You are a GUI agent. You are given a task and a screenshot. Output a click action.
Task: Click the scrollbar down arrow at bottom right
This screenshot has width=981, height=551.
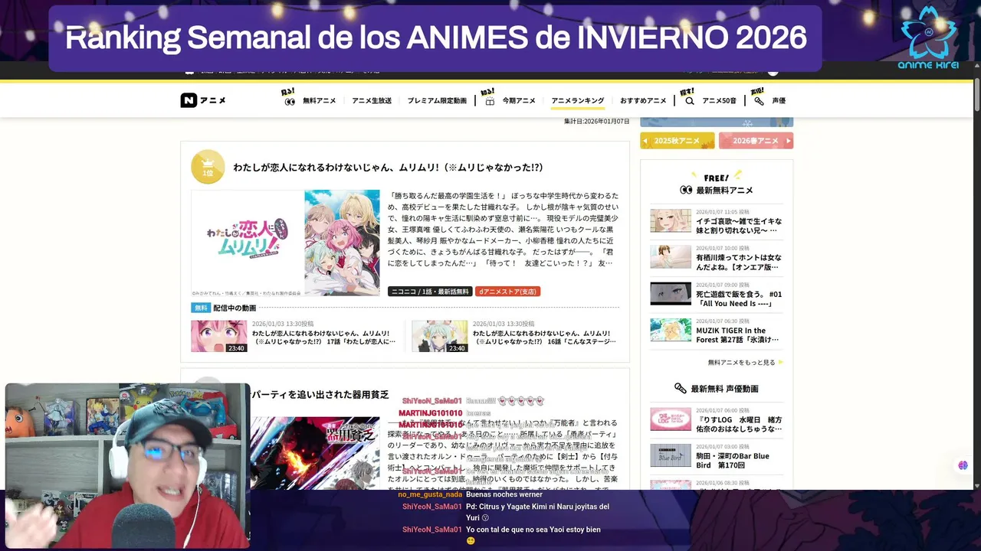pyautogui.click(x=976, y=485)
